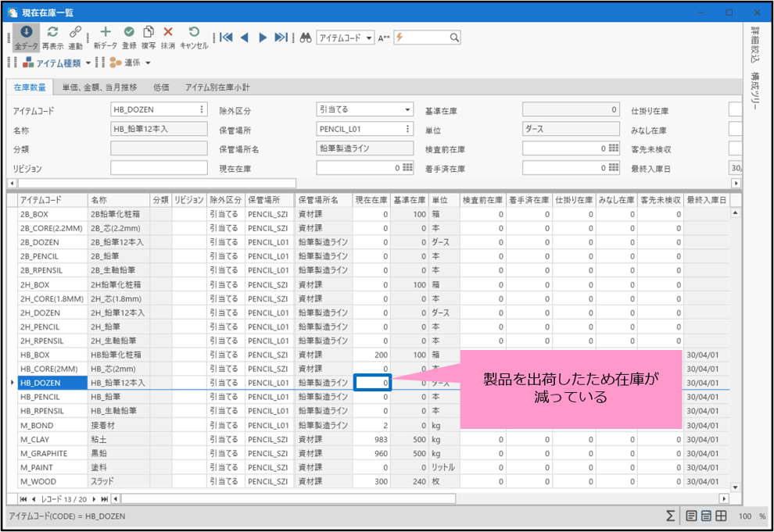The height and width of the screenshot is (532, 774).
Task: Click the 現在在庫 column header
Action: pos(371,200)
